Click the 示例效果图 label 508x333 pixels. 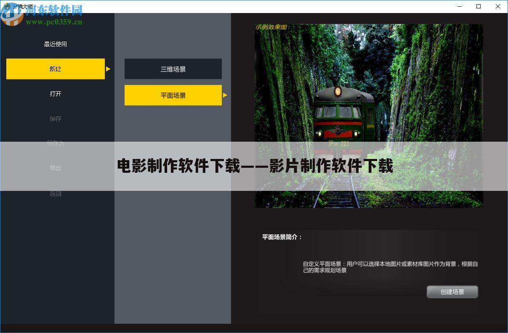(272, 27)
